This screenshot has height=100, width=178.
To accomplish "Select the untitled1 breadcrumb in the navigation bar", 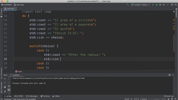I will coord(7,5).
